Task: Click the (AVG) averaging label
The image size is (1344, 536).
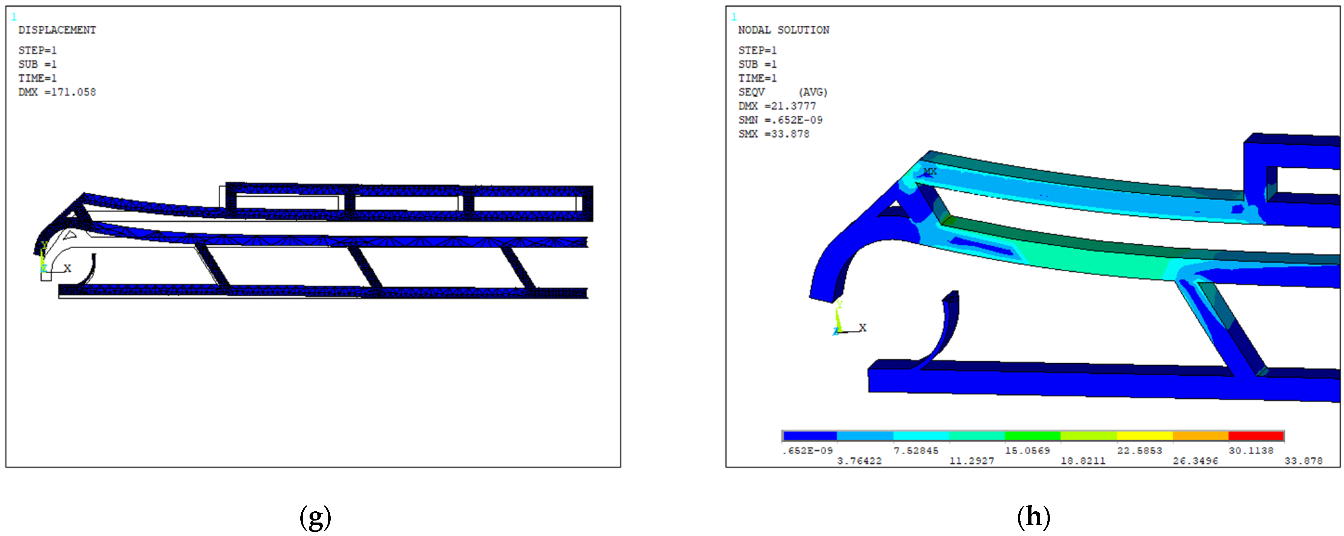Action: click(813, 92)
